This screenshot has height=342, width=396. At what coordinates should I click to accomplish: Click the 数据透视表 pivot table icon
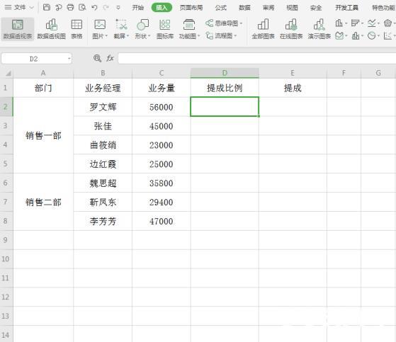18,25
